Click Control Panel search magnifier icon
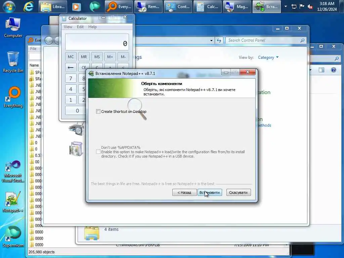Image resolution: width=344 pixels, height=258 pixels. [x=303, y=40]
